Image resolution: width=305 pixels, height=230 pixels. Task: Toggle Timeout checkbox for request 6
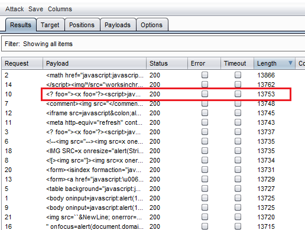pos(238,141)
